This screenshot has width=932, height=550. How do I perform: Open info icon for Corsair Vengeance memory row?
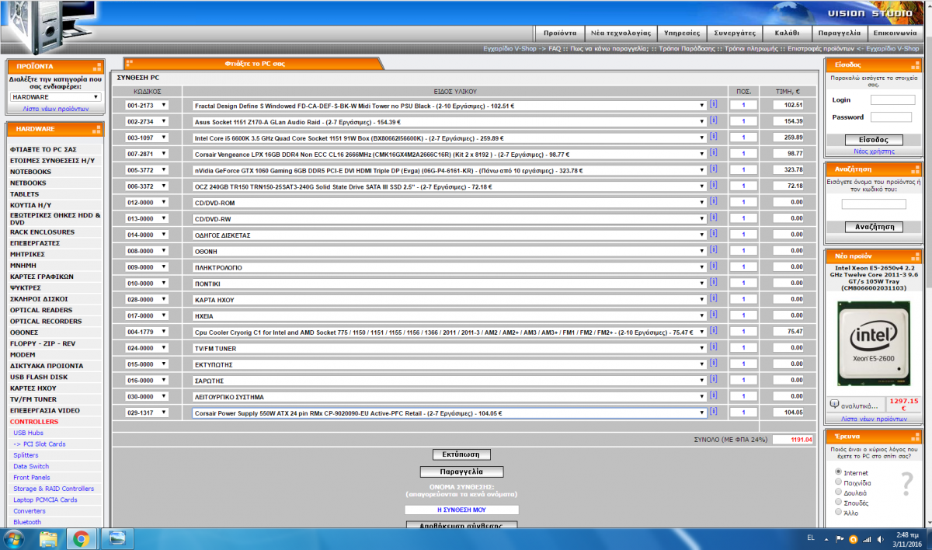coord(714,154)
